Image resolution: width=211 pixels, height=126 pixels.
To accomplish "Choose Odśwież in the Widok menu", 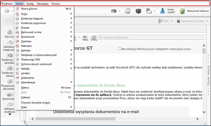I will 44,98.
